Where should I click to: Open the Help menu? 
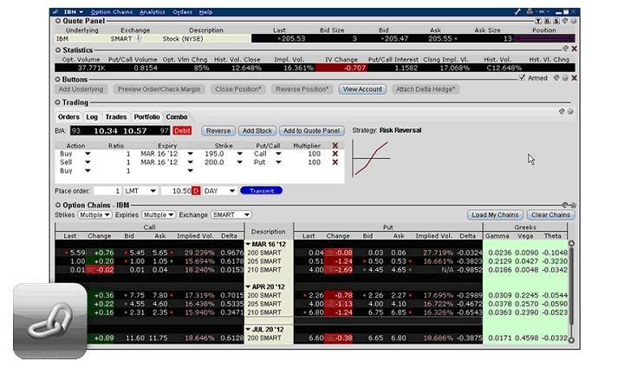[205, 12]
